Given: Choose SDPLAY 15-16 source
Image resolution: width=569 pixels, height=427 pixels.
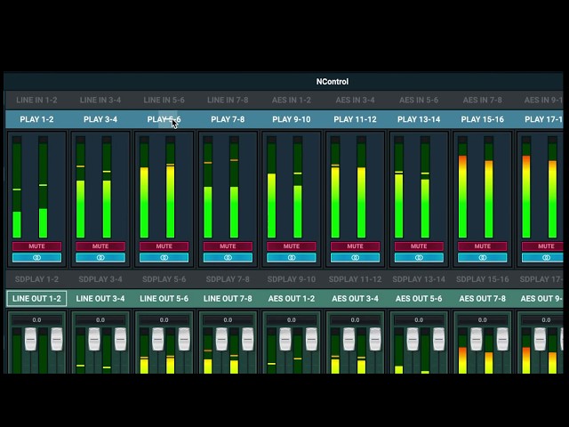Looking at the screenshot, I should [483, 279].
